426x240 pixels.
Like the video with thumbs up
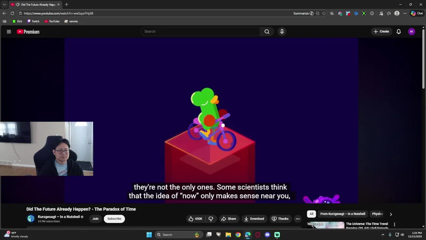click(x=195, y=219)
